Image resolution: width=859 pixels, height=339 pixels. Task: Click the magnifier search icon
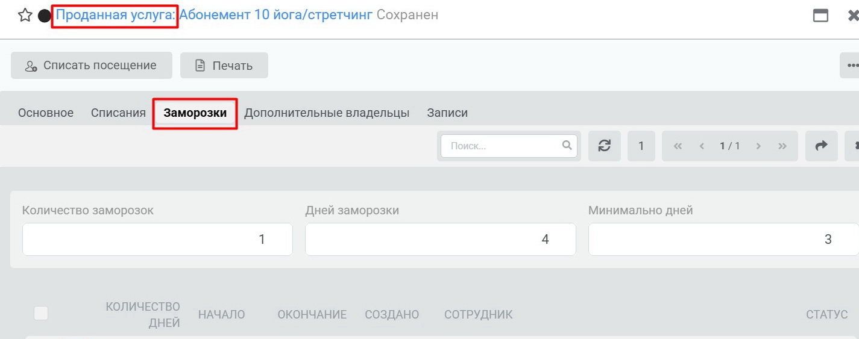567,145
